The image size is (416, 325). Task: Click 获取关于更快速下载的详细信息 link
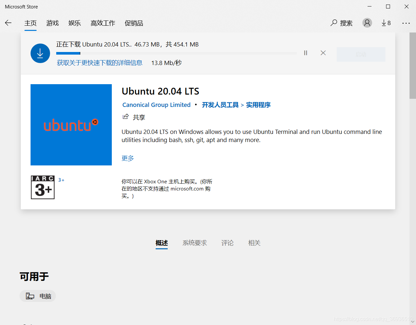point(99,63)
